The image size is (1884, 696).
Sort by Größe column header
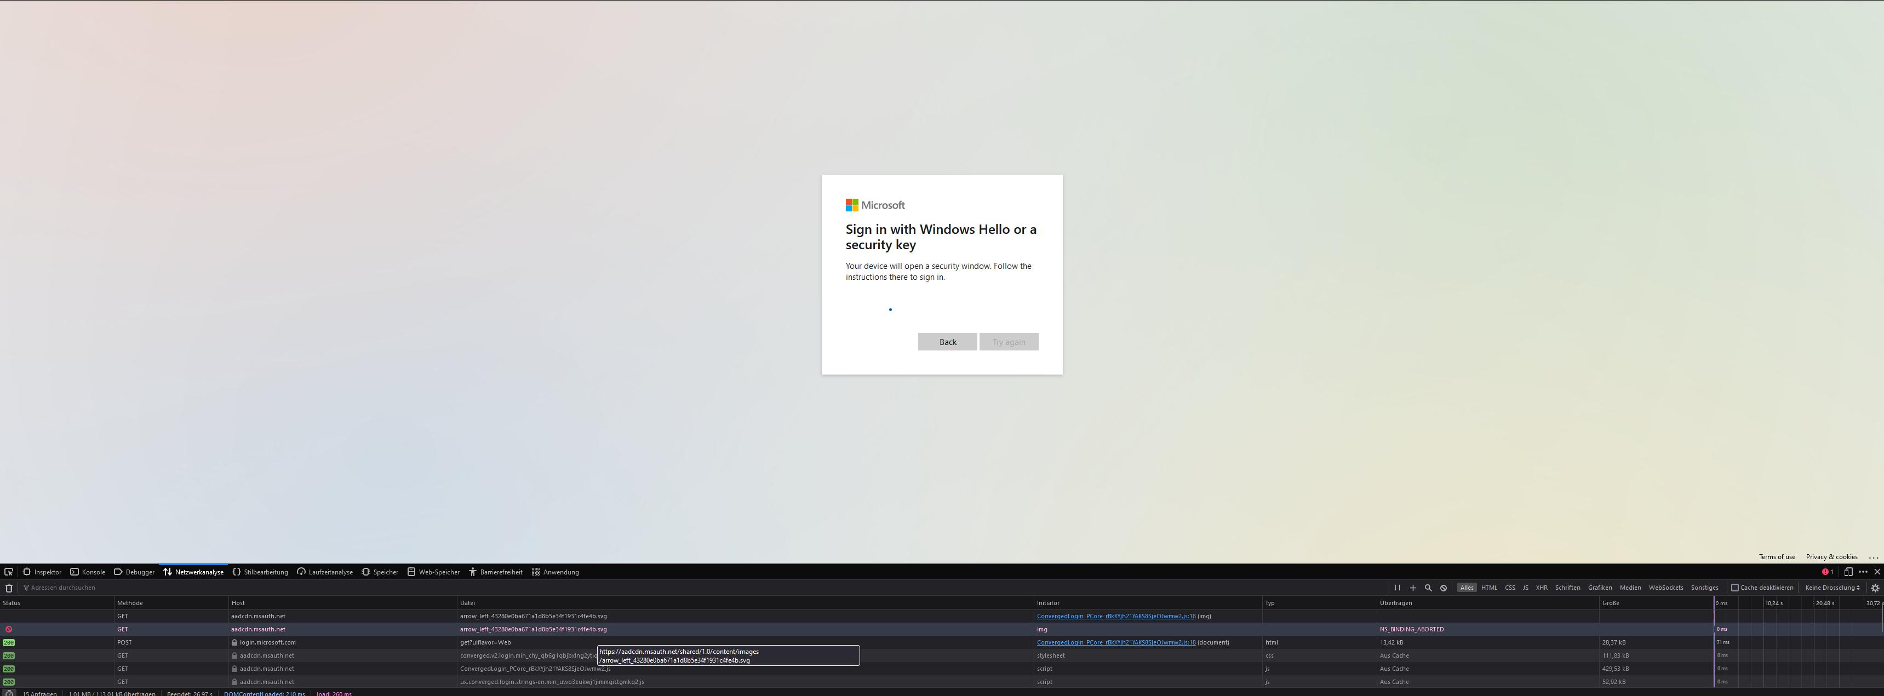point(1656,603)
